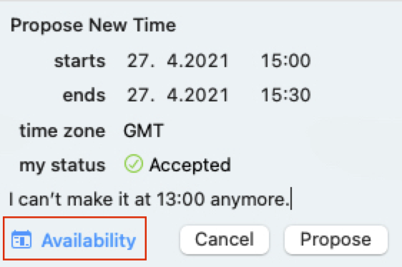Click the Propose button
Screen dimensions: 402x267
click(x=335, y=240)
